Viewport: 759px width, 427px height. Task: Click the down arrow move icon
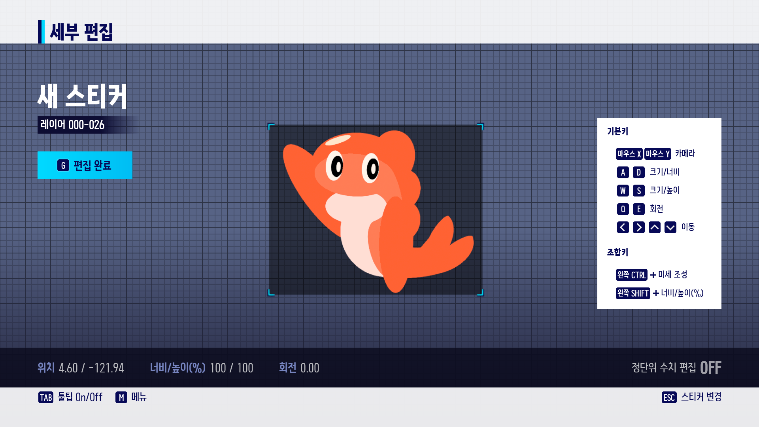pos(670,227)
